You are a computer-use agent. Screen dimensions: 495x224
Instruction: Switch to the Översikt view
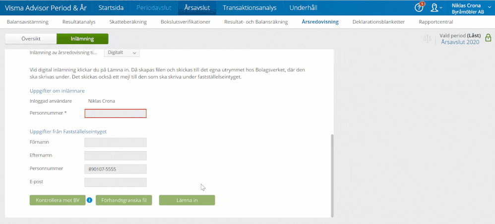coord(31,39)
